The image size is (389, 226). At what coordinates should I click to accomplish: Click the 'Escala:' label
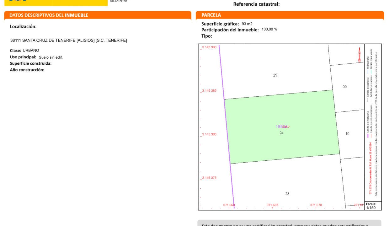point(371,204)
